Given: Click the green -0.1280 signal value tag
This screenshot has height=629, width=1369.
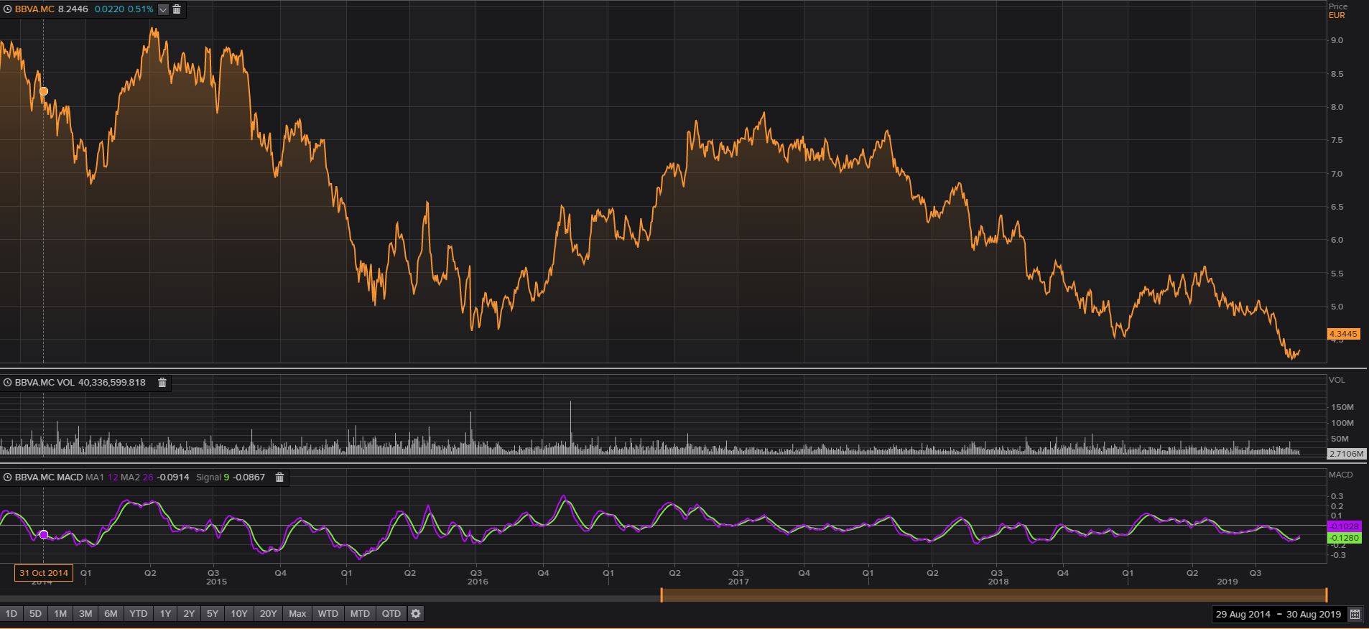Looking at the screenshot, I should 1344,537.
